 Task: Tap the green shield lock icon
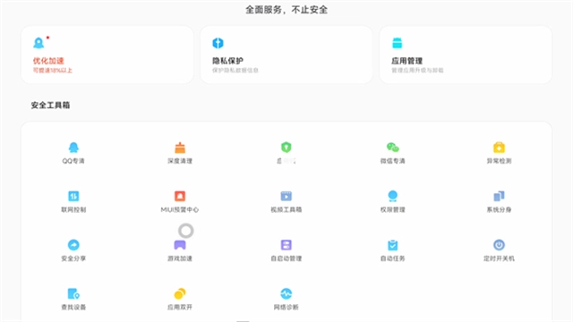coord(286,147)
